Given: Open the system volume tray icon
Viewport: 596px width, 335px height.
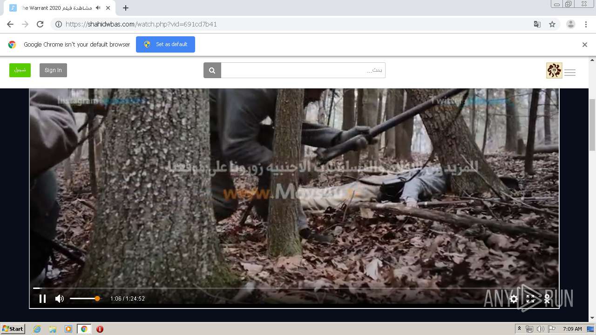Looking at the screenshot, I should 541,329.
